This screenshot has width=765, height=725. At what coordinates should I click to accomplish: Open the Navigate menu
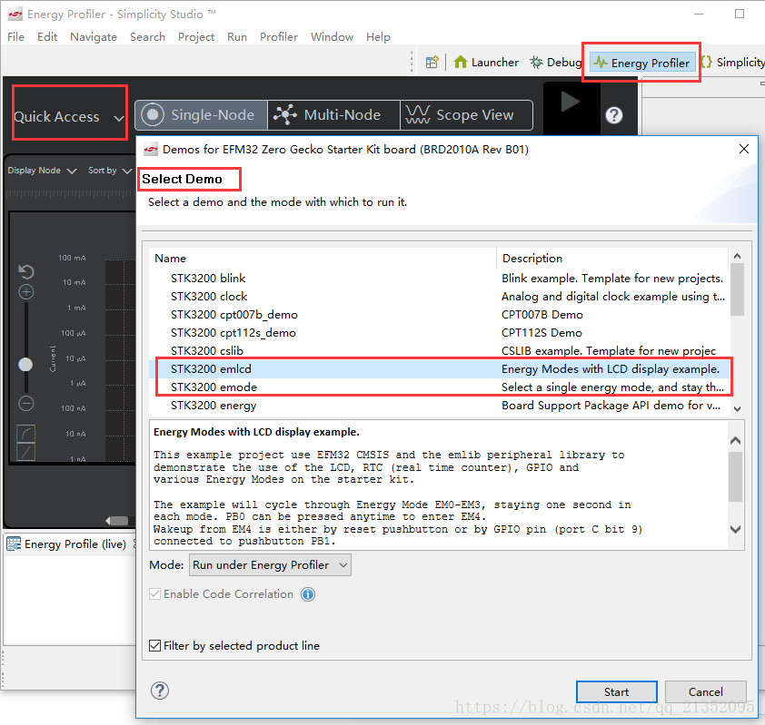(94, 37)
